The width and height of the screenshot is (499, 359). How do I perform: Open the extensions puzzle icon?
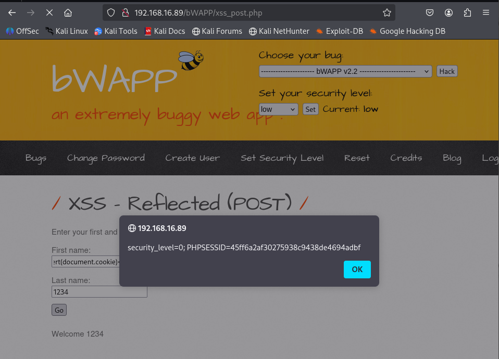[x=467, y=12]
